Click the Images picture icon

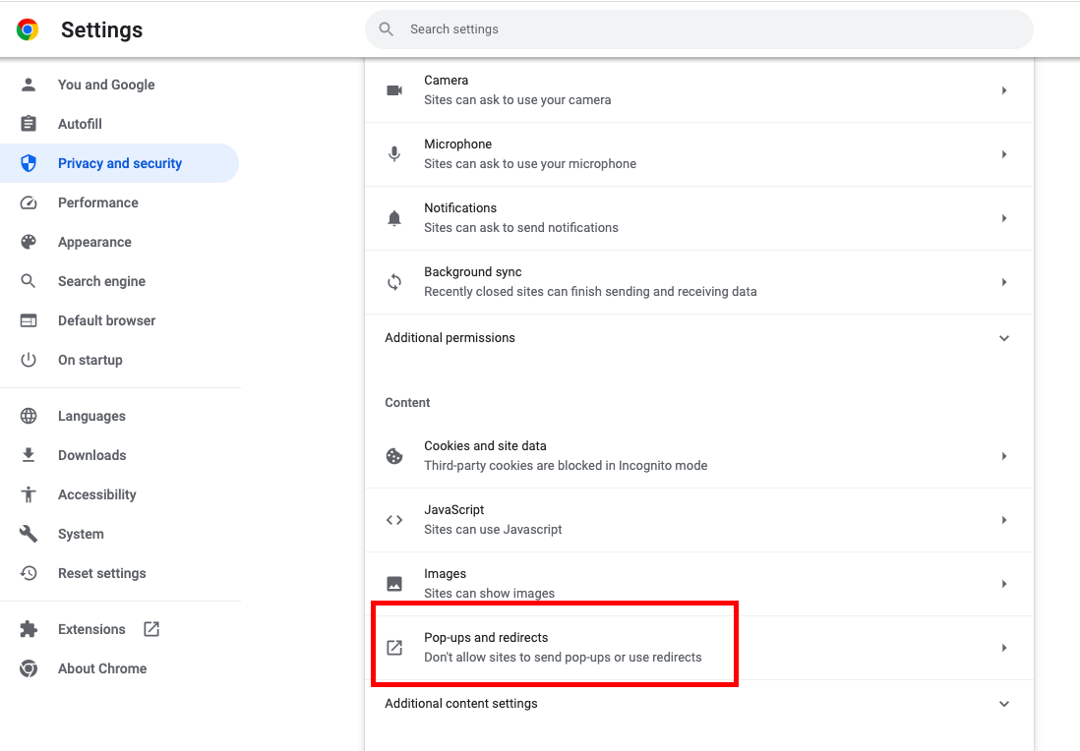394,584
